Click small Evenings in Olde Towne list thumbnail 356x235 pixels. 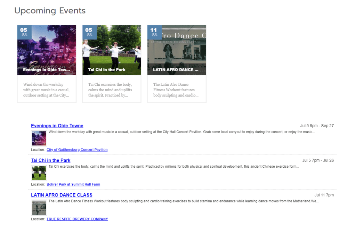[39, 138]
